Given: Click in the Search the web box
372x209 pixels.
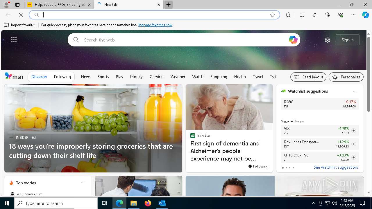Looking at the screenshot, I should (184, 40).
